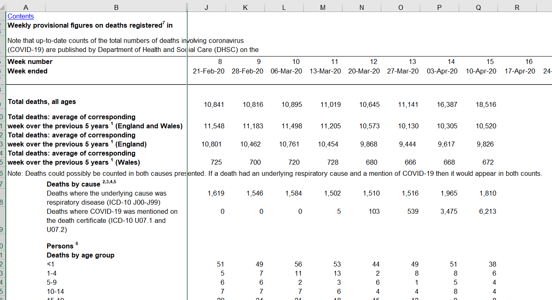
Task: Click the 'Week number' label cell
Action: (30, 62)
